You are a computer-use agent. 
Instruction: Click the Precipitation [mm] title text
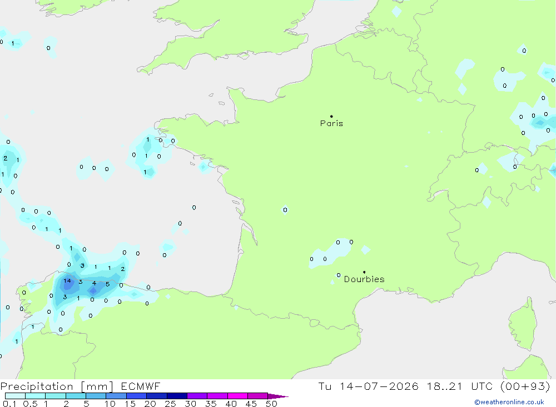coord(57,386)
